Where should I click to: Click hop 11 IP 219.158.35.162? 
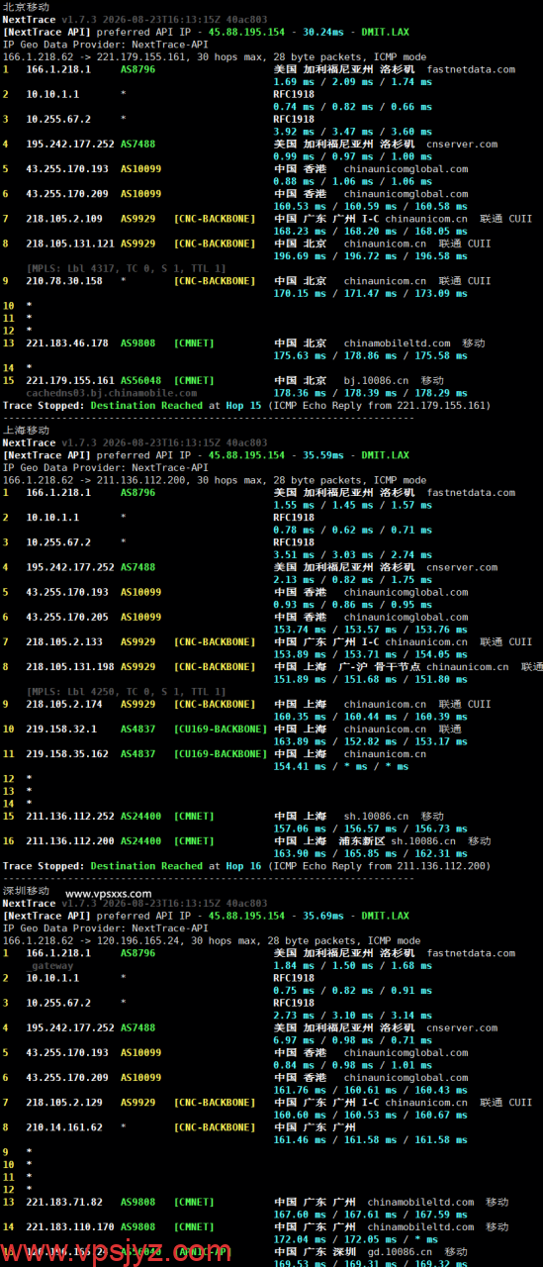tap(67, 753)
